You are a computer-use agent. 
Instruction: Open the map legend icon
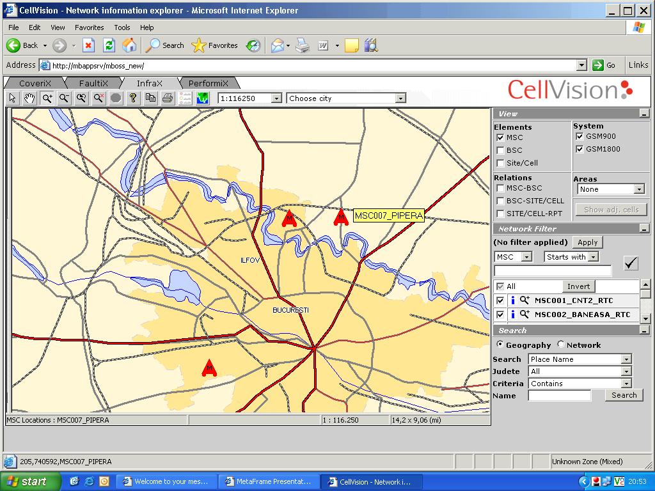click(x=185, y=98)
